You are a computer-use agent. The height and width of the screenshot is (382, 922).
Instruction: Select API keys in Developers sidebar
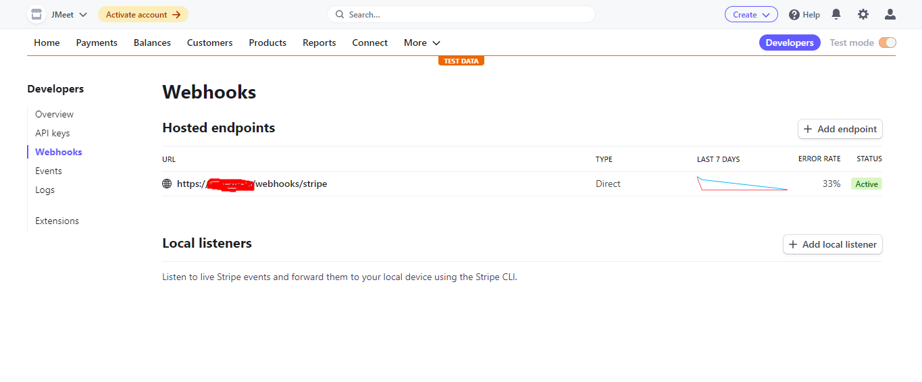pyautogui.click(x=52, y=133)
